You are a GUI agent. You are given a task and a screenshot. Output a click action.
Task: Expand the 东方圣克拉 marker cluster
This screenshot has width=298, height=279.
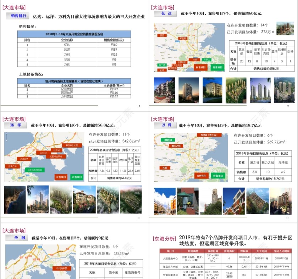pyautogui.click(x=177, y=66)
